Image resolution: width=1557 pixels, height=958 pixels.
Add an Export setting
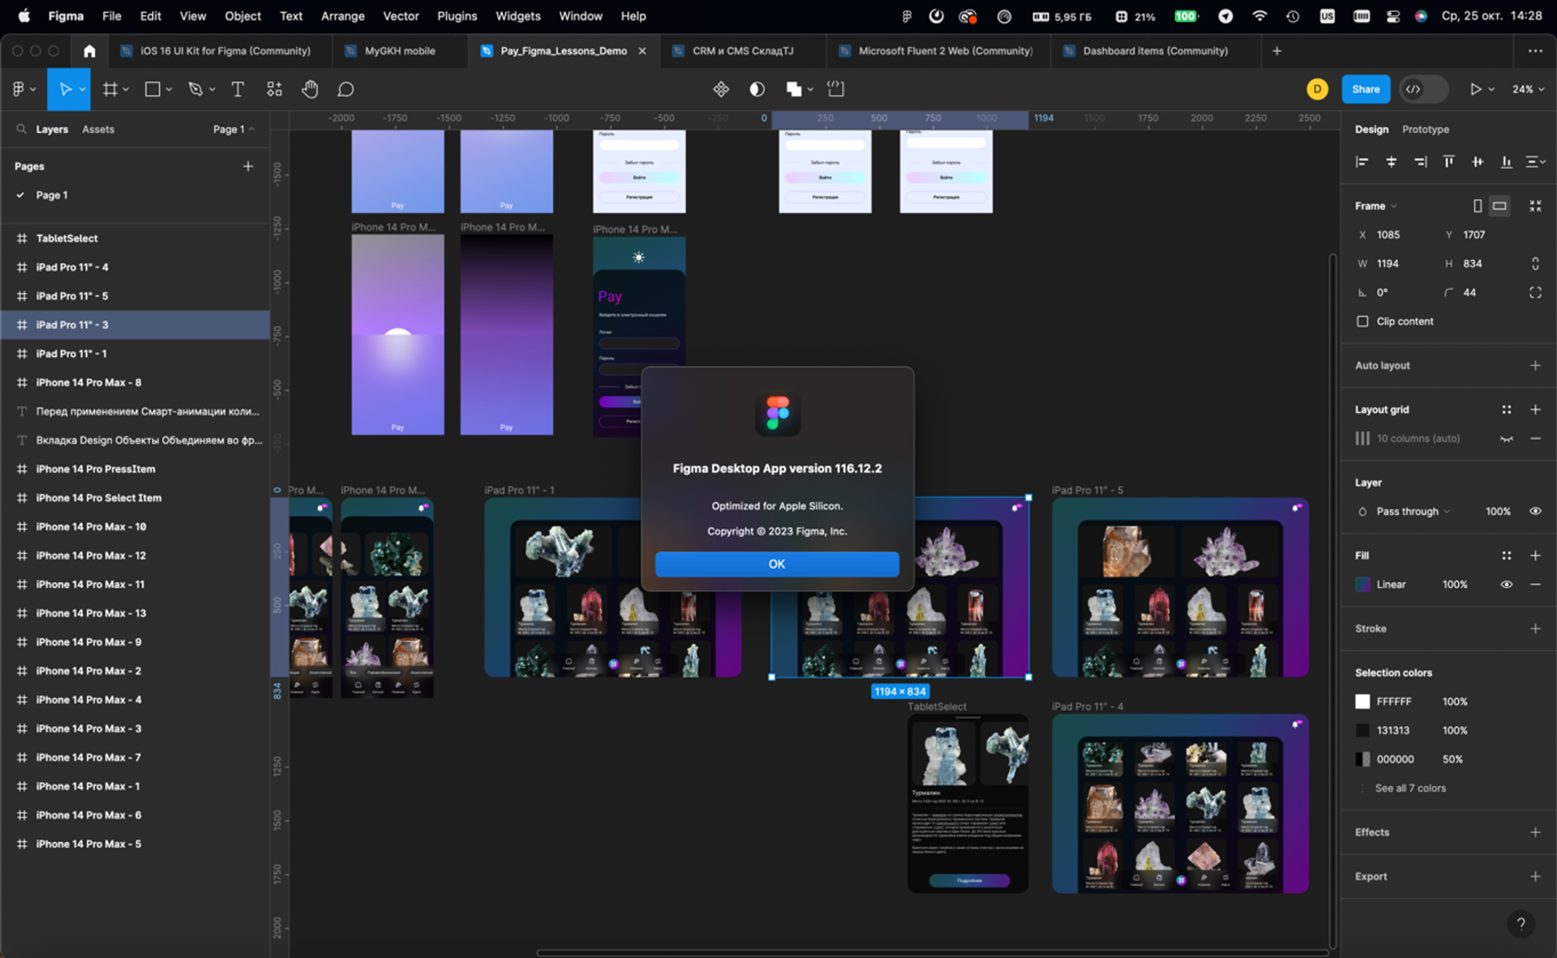(x=1535, y=877)
